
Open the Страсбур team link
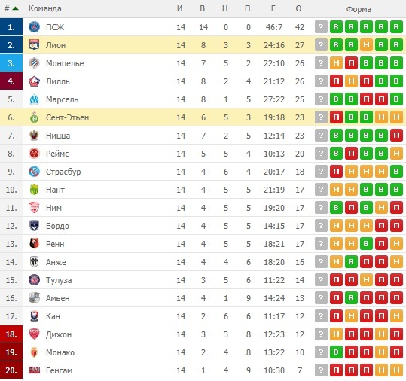click(63, 172)
